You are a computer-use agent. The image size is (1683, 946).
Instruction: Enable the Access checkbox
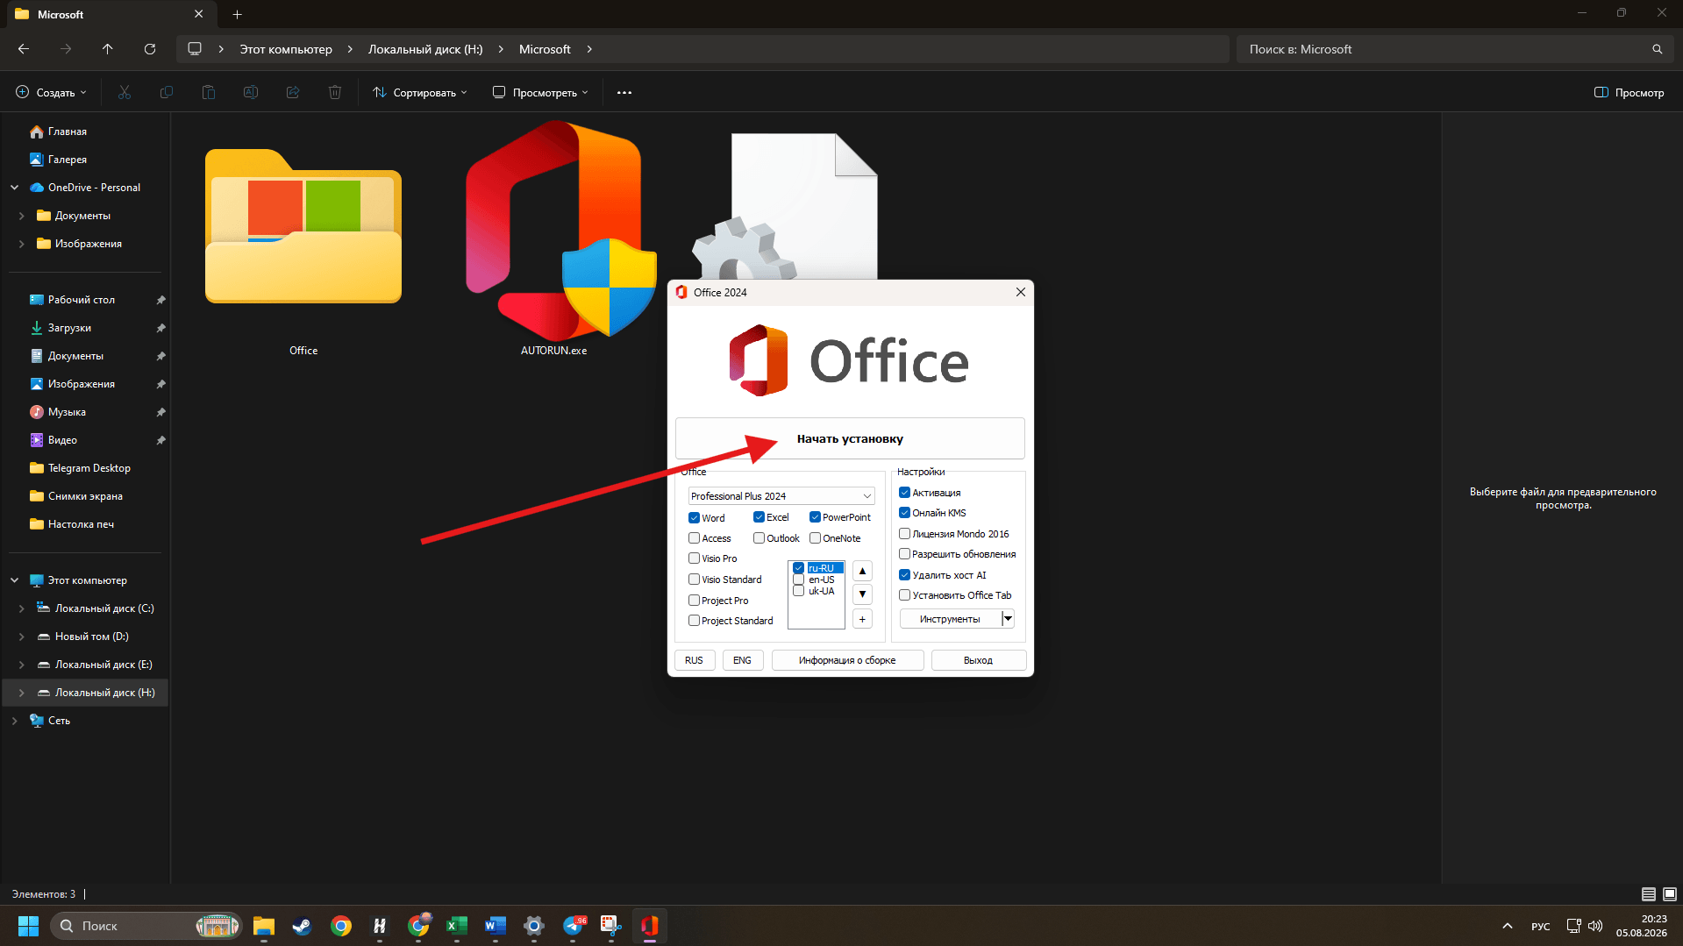tap(694, 538)
